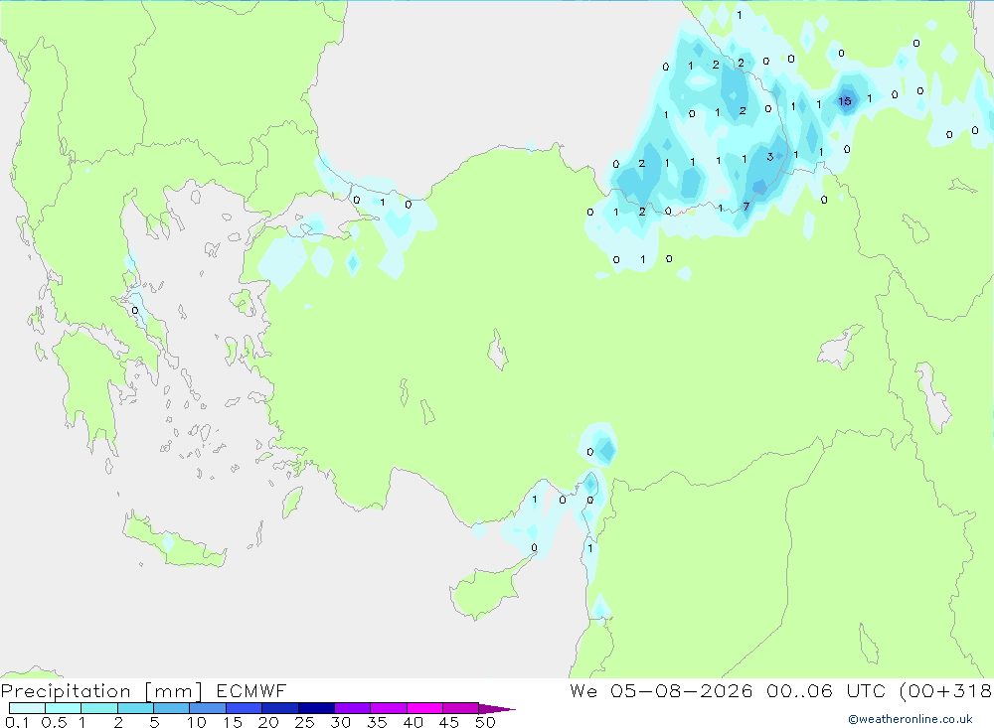Click the 'We 05-08-2026' date text

661,691
